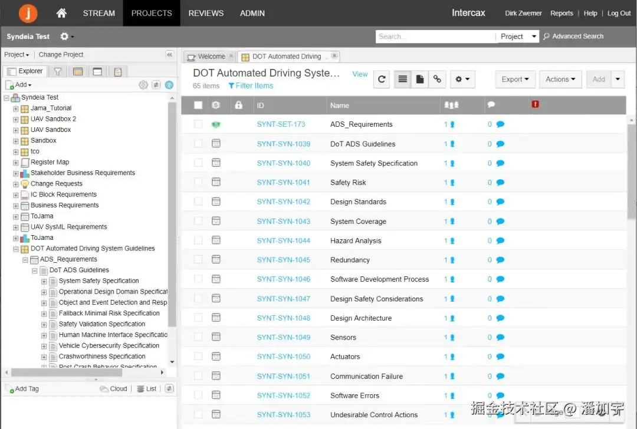Image resolution: width=637 pixels, height=429 pixels.
Task: Open the STREAM menu
Action: 98,13
